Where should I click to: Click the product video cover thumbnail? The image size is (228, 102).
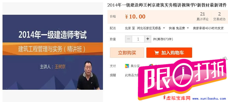click(x=53, y=52)
